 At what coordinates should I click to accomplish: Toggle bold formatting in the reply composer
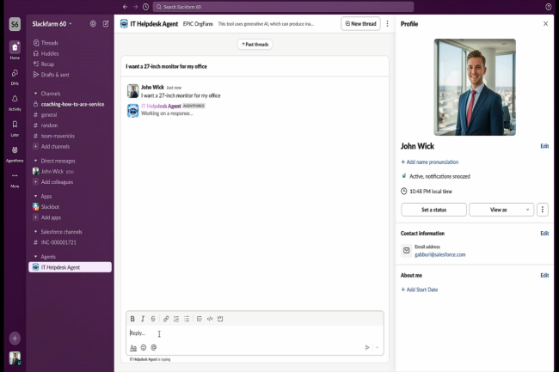(x=132, y=319)
